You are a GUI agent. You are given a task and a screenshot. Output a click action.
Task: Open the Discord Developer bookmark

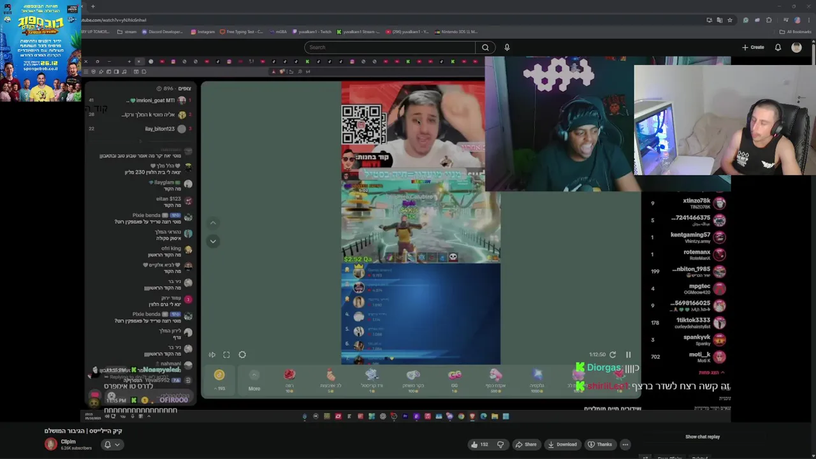click(163, 32)
